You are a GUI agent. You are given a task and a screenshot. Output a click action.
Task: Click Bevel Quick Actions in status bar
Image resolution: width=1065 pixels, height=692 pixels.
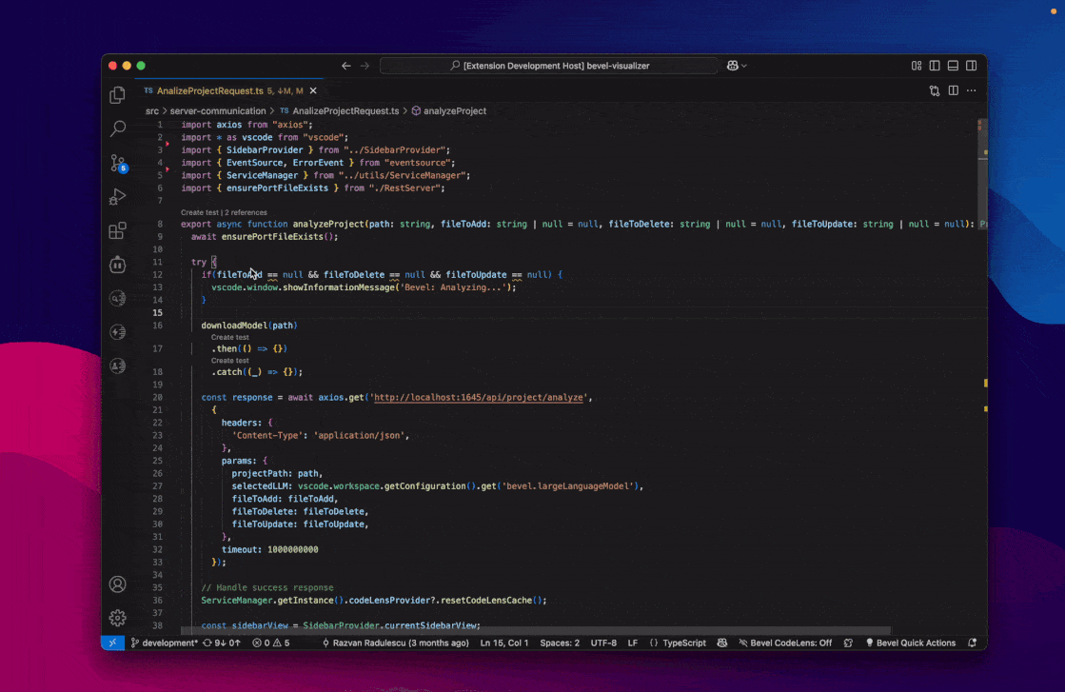[x=910, y=643]
